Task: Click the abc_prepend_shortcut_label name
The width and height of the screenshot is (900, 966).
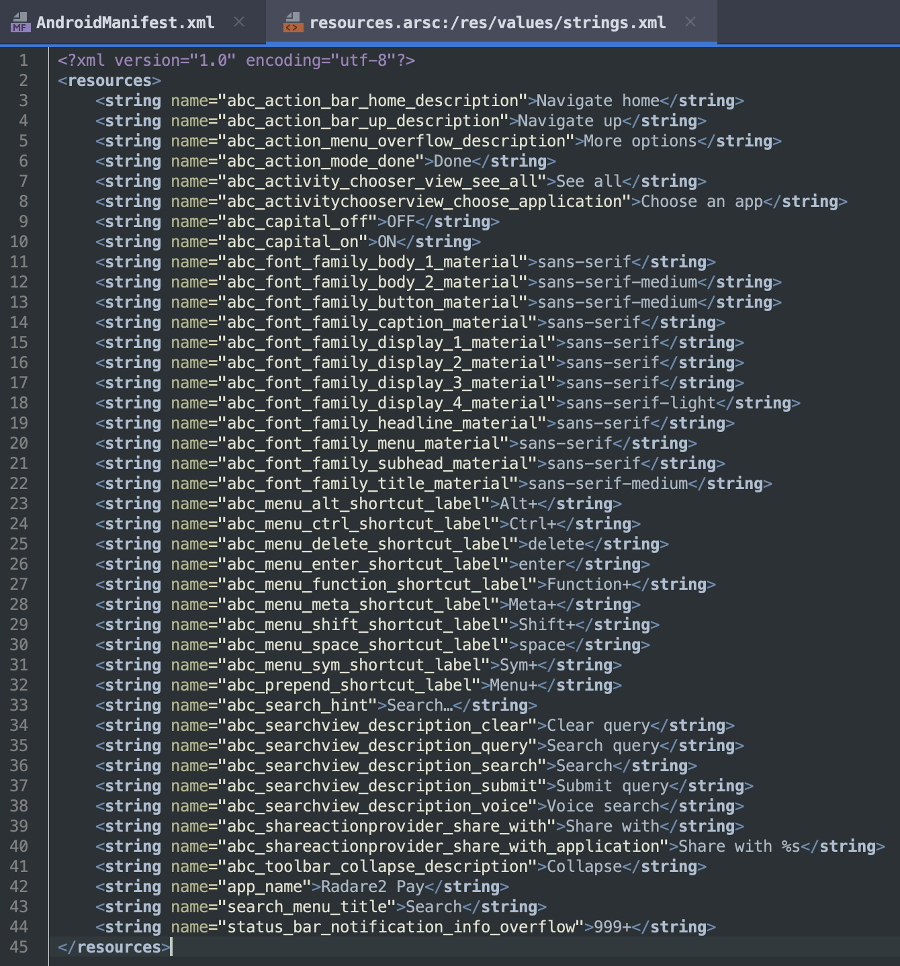Action: click(349, 685)
